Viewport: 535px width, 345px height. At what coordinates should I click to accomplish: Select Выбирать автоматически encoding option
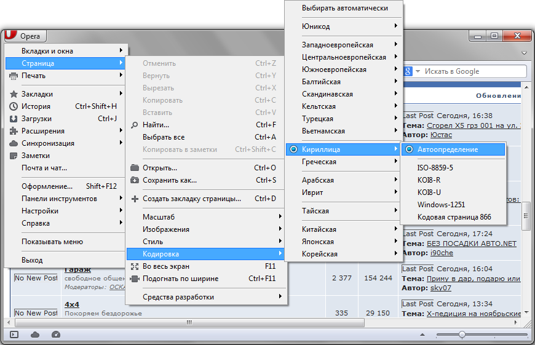[343, 8]
